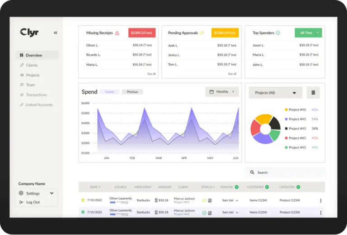Toggle the yellow checkbox on the first transaction

(83, 200)
